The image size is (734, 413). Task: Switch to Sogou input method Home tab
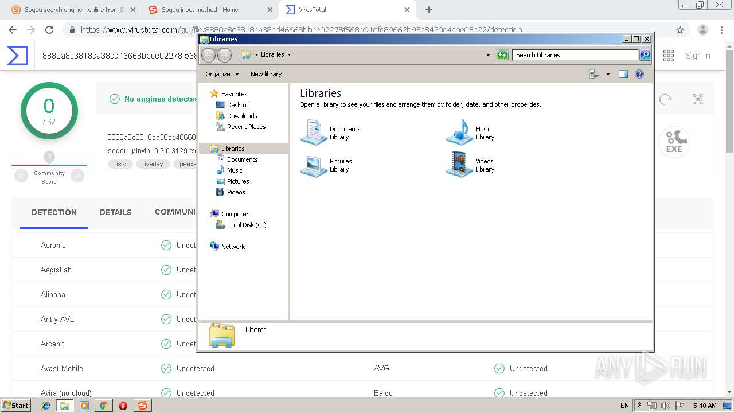point(209,10)
